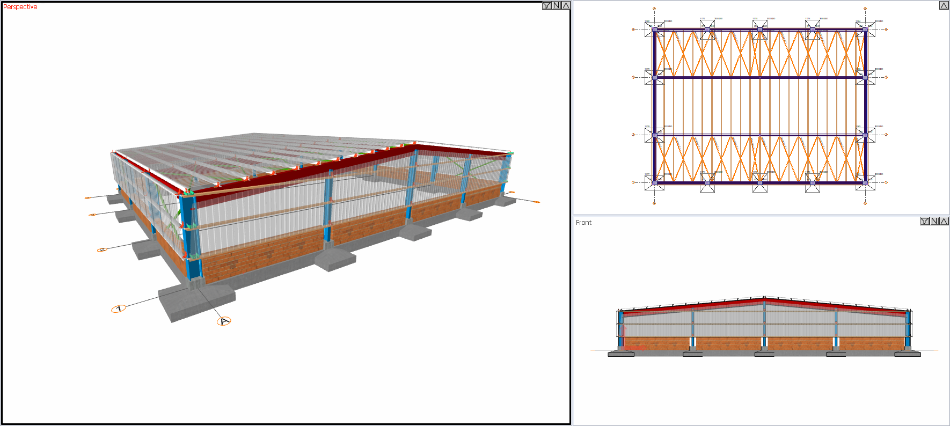Click the triangle icon in top plan viewport
This screenshot has width=950, height=426.
[x=944, y=5]
